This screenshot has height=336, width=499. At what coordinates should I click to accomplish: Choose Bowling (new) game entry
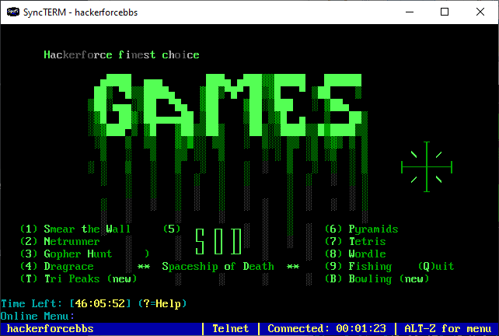(376, 279)
